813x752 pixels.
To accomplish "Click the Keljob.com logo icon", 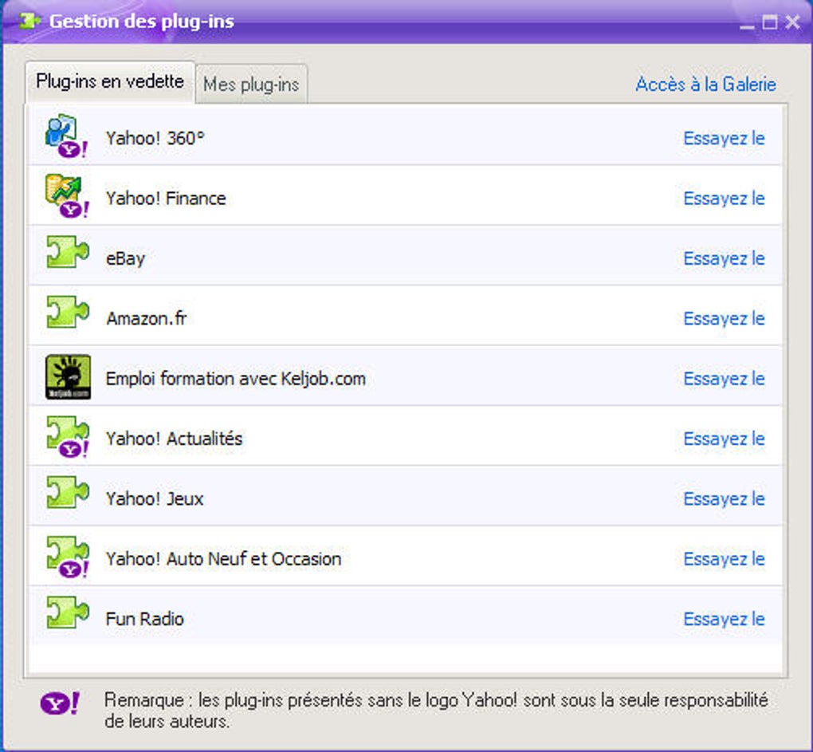I will click(68, 377).
